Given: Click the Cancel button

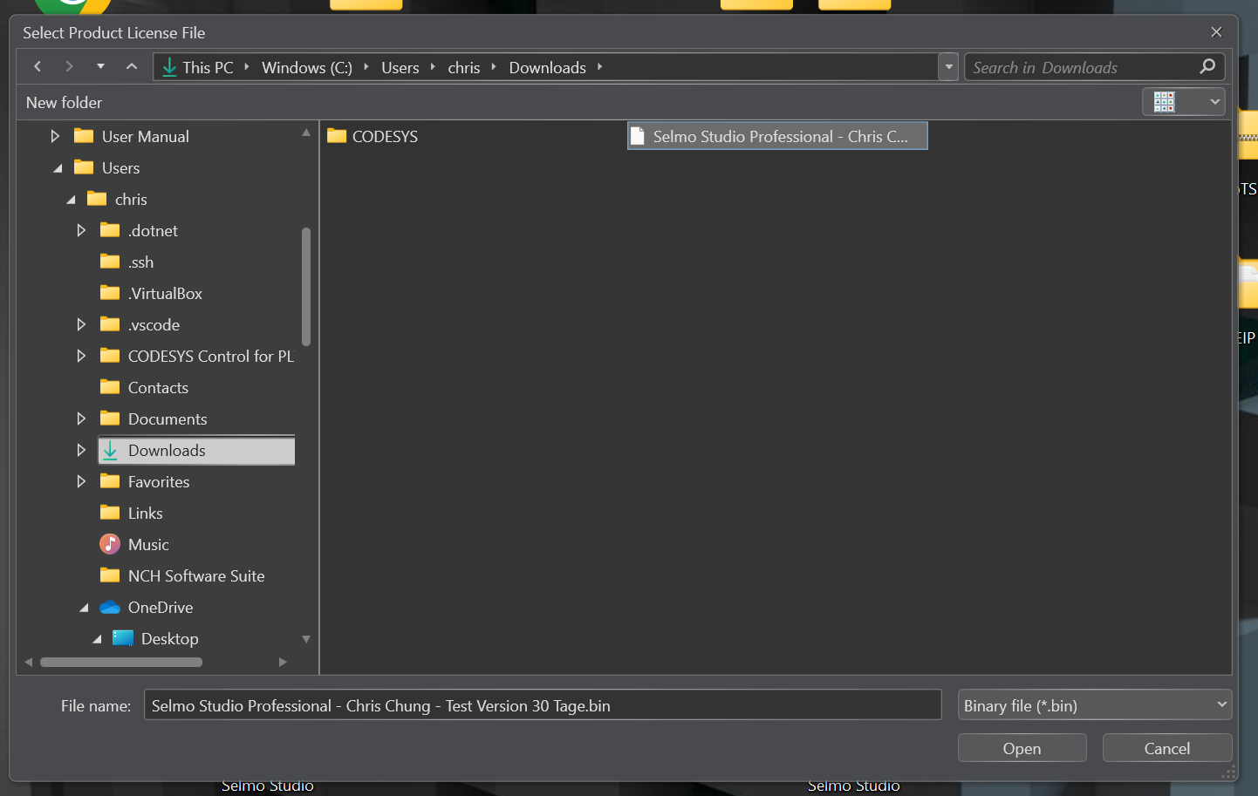Looking at the screenshot, I should coord(1166,748).
